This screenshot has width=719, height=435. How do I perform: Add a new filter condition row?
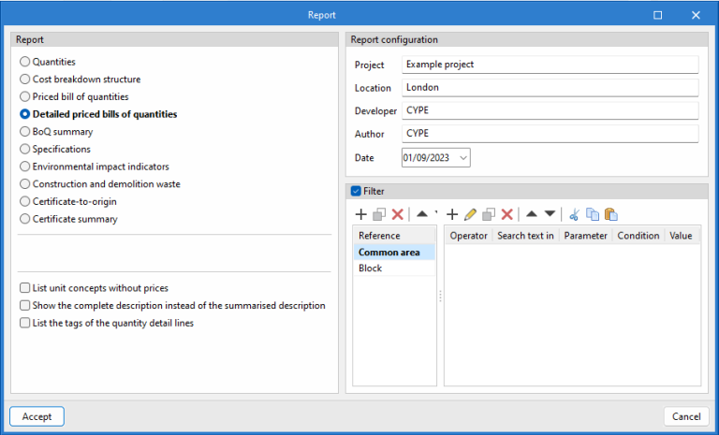(x=452, y=214)
